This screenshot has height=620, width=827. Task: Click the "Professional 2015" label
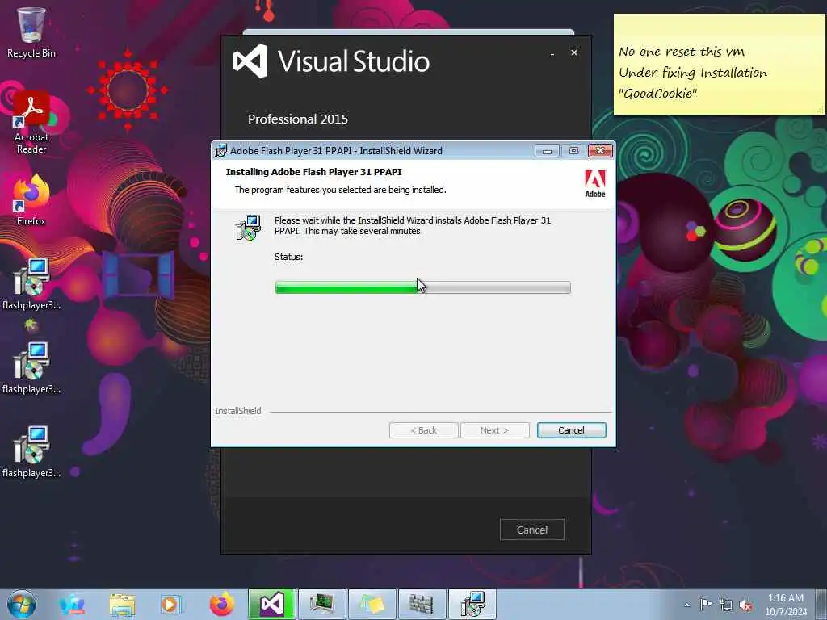click(x=298, y=119)
